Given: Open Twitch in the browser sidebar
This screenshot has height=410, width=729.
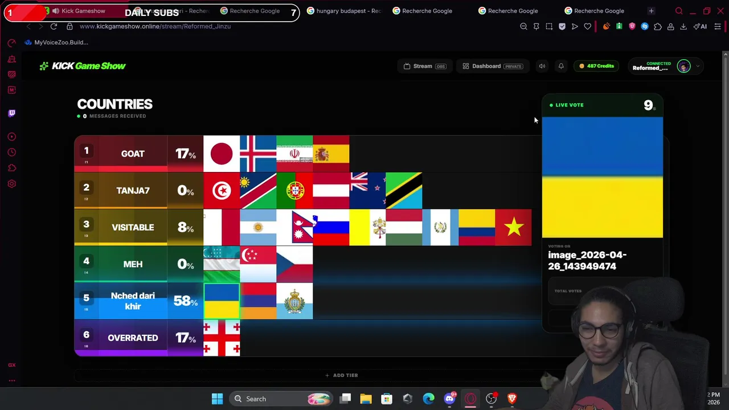Looking at the screenshot, I should (11, 113).
